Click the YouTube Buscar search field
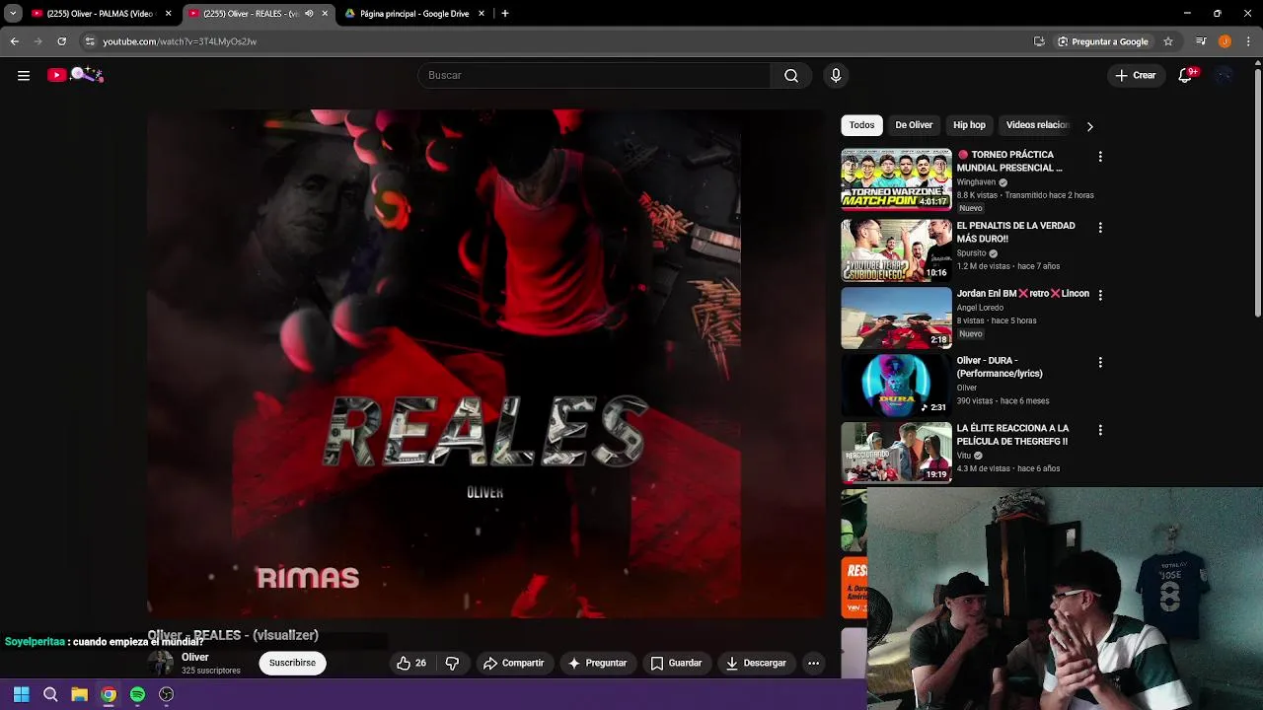 (595, 75)
